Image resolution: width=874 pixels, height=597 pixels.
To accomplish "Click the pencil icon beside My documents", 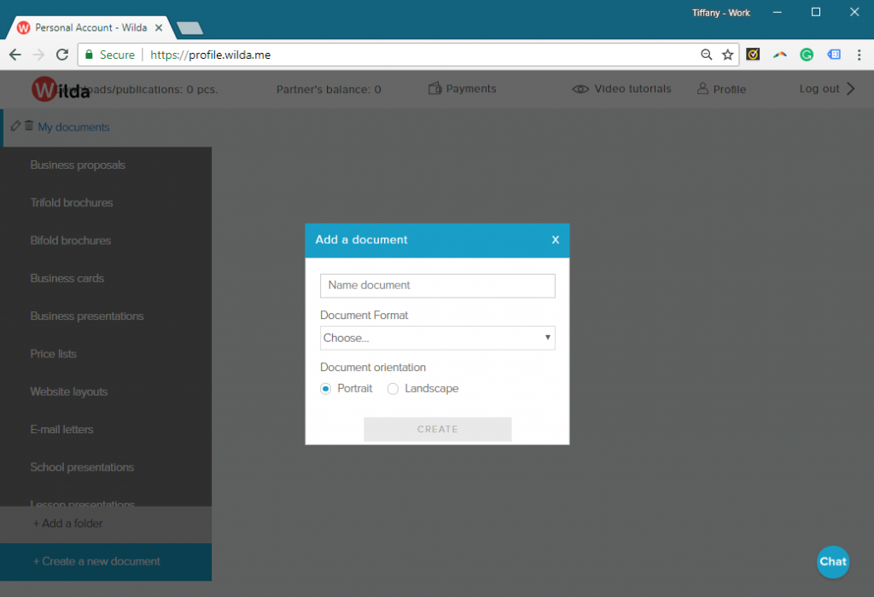I will point(15,126).
